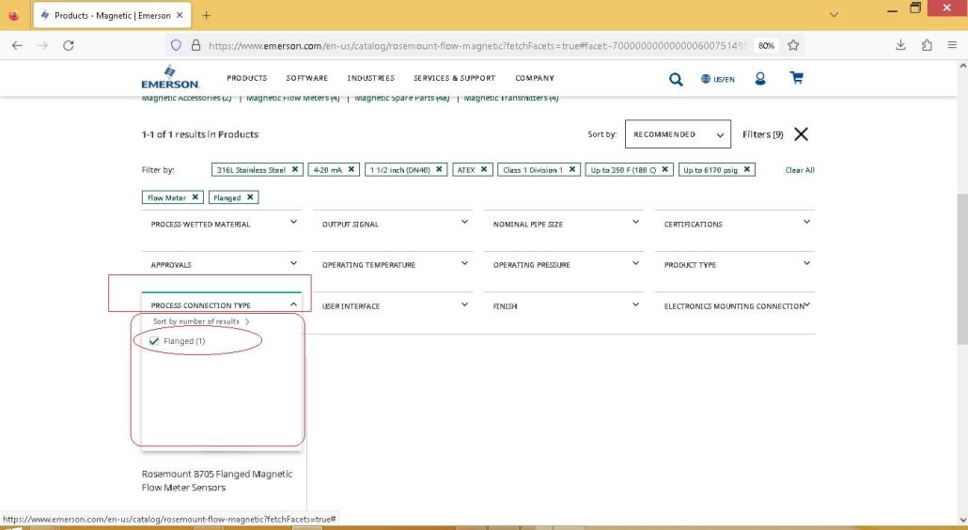Go back to the previous browser page
The height and width of the screenshot is (530, 968).
pos(17,45)
